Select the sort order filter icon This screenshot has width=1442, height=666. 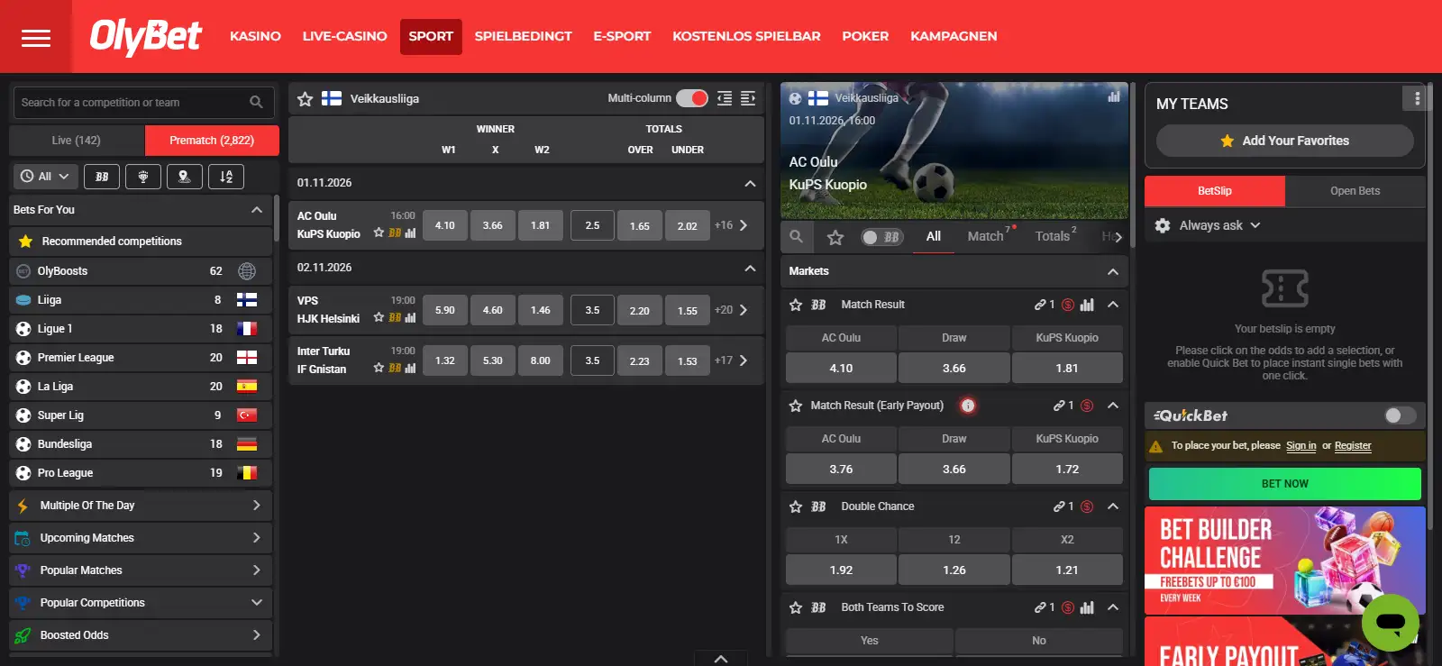click(226, 177)
